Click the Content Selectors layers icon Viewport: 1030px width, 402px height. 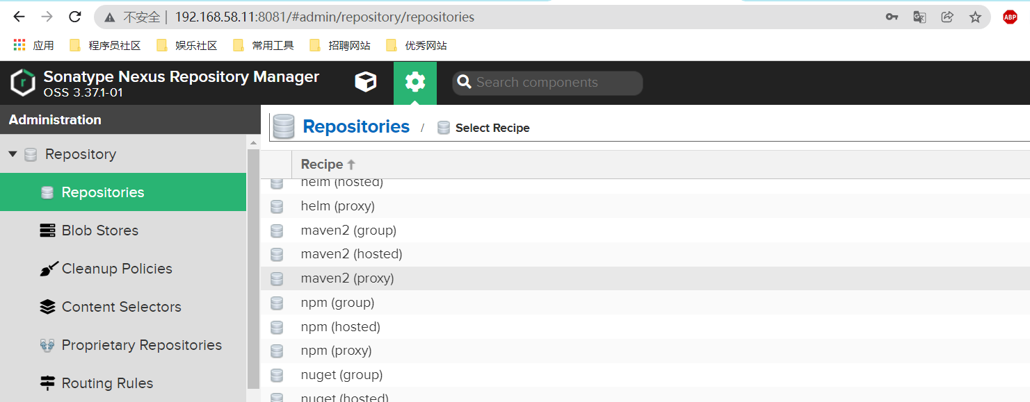tap(47, 307)
